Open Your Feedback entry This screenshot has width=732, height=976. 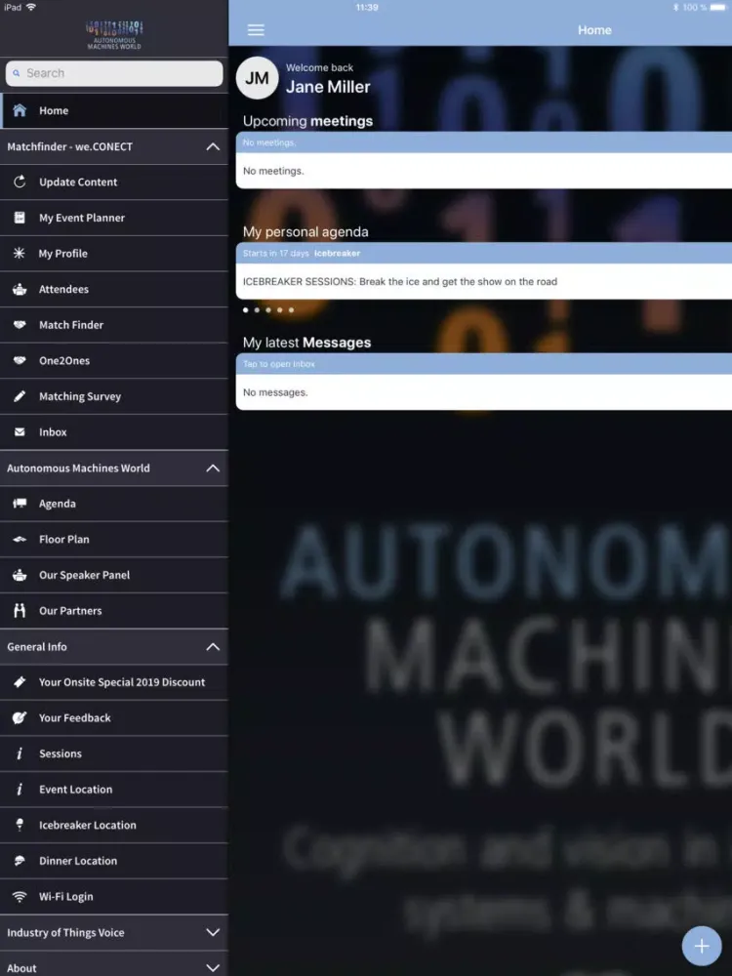coord(114,717)
